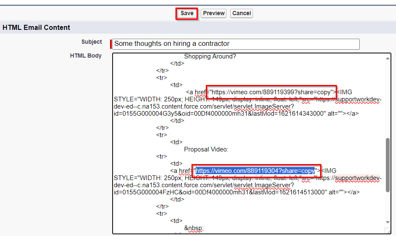Viewport: 396px width, 236px height.
Task: Click the Preview button
Action: (214, 13)
